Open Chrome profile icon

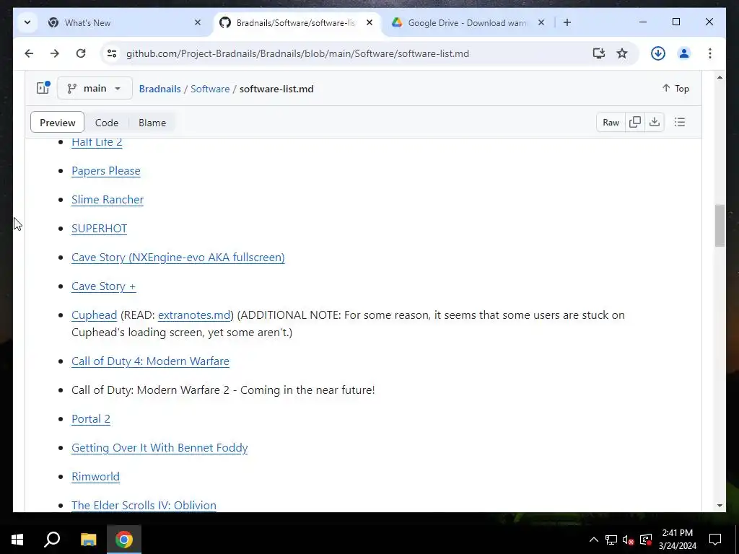click(x=684, y=53)
